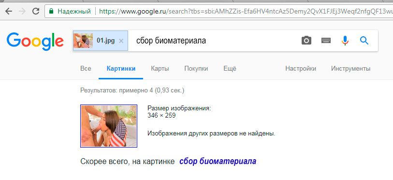Go back with the browser back arrow
Viewport: 393px width, 180px height.
9,11
